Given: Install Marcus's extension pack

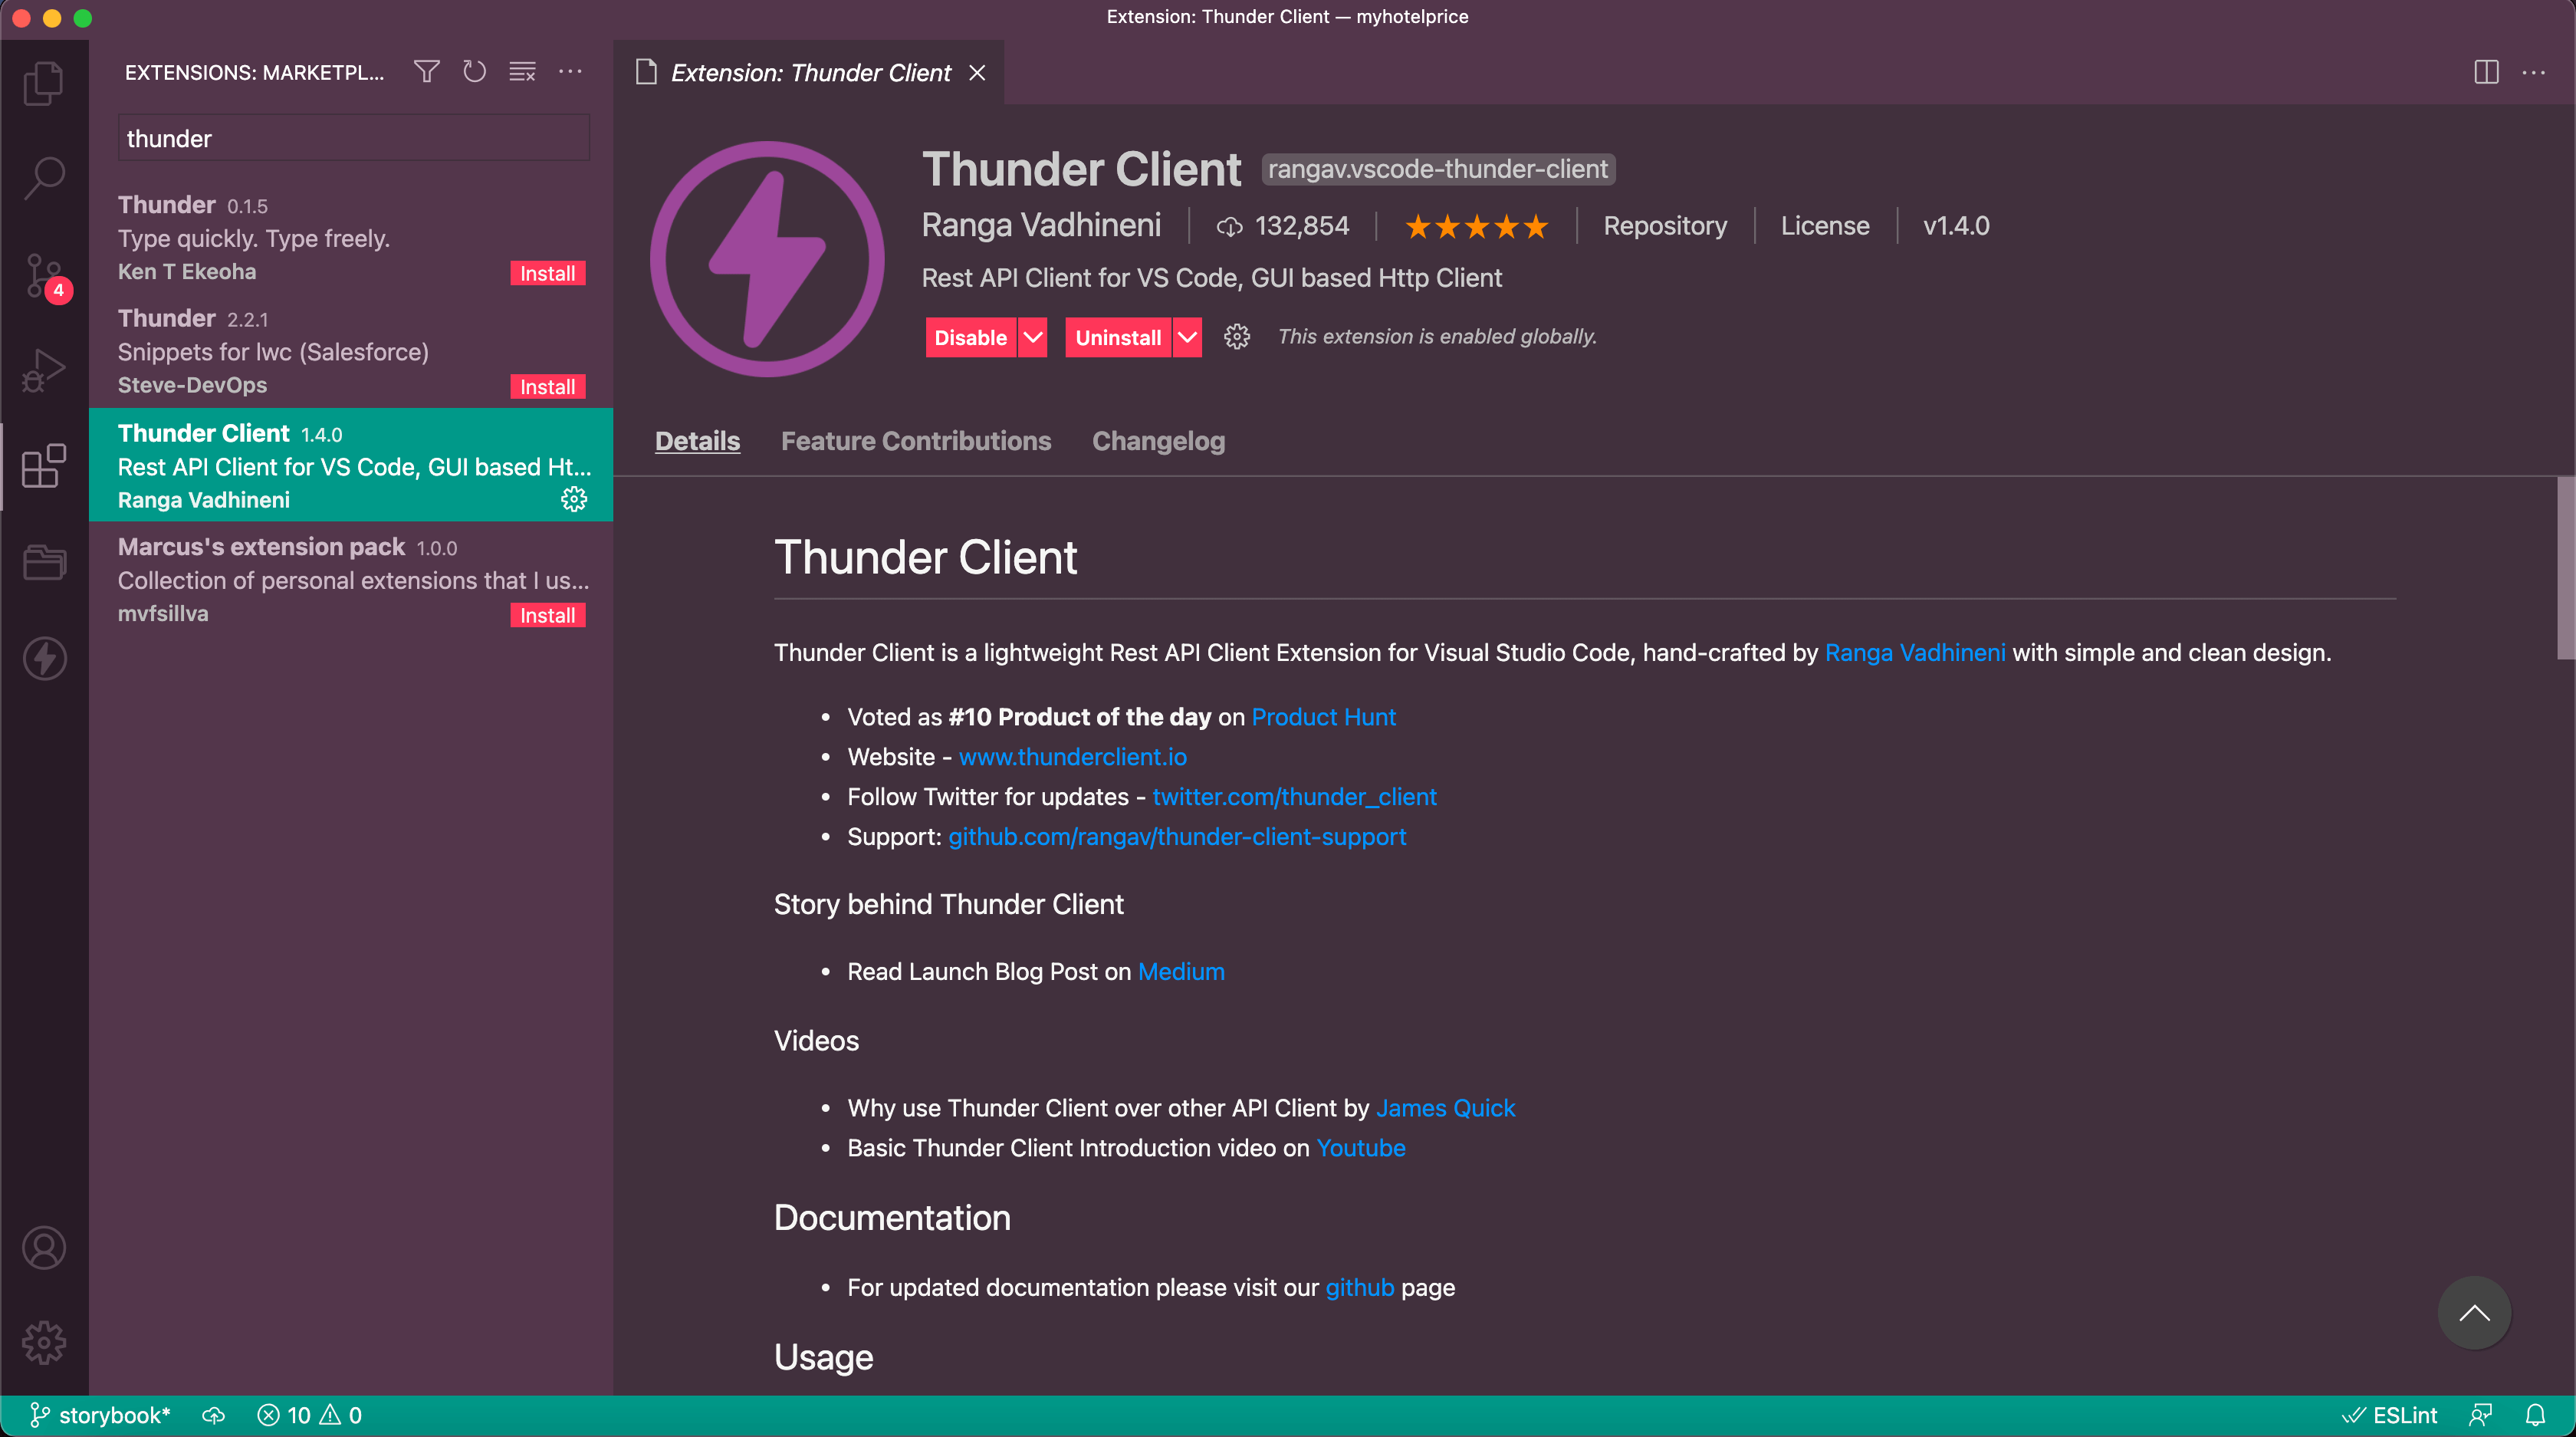Looking at the screenshot, I should (547, 615).
